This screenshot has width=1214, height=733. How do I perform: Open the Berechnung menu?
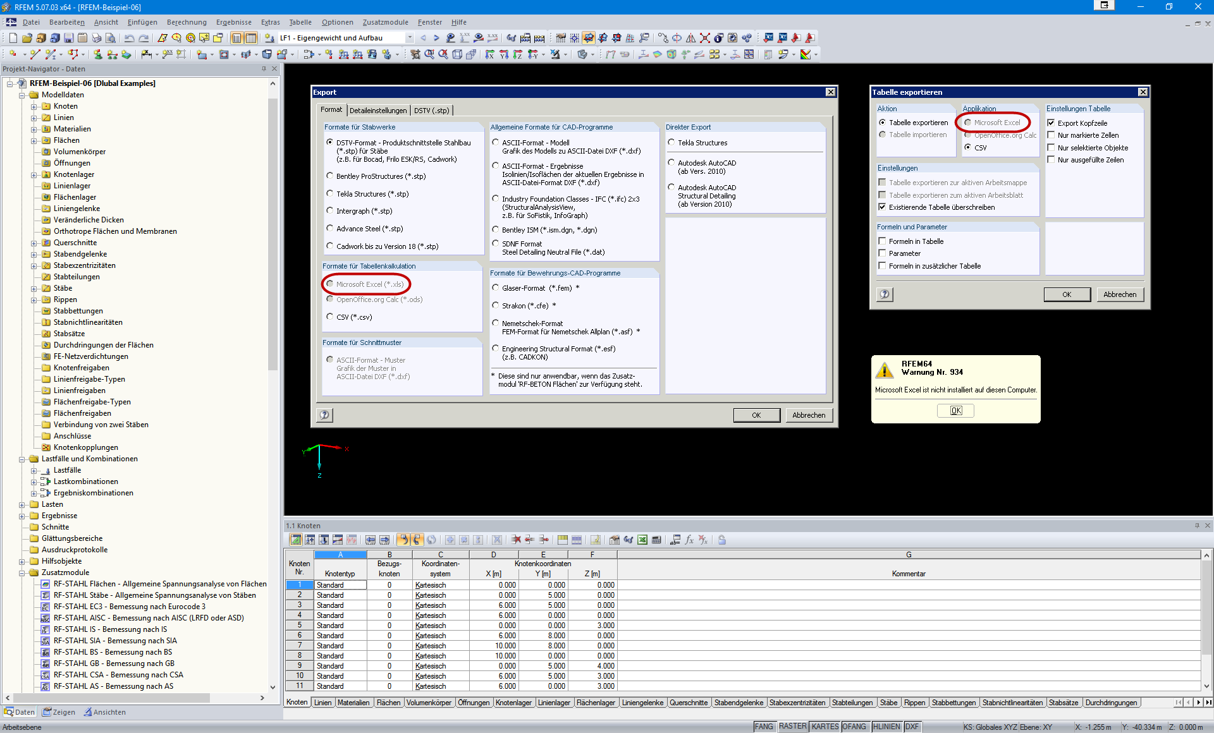pos(187,22)
